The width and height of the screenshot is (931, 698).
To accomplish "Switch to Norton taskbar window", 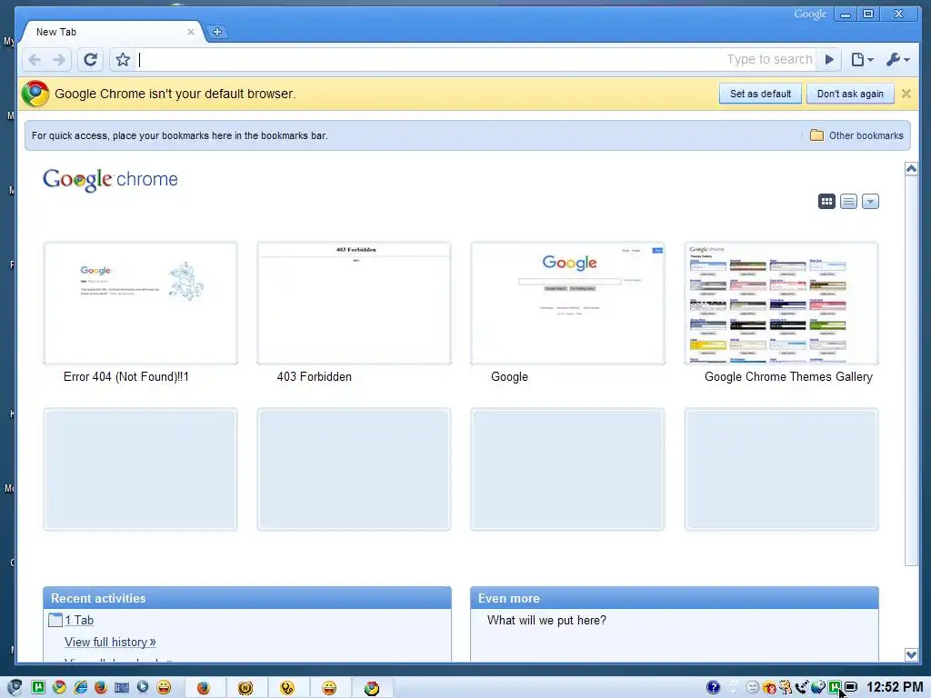I will pyautogui.click(x=245, y=687).
